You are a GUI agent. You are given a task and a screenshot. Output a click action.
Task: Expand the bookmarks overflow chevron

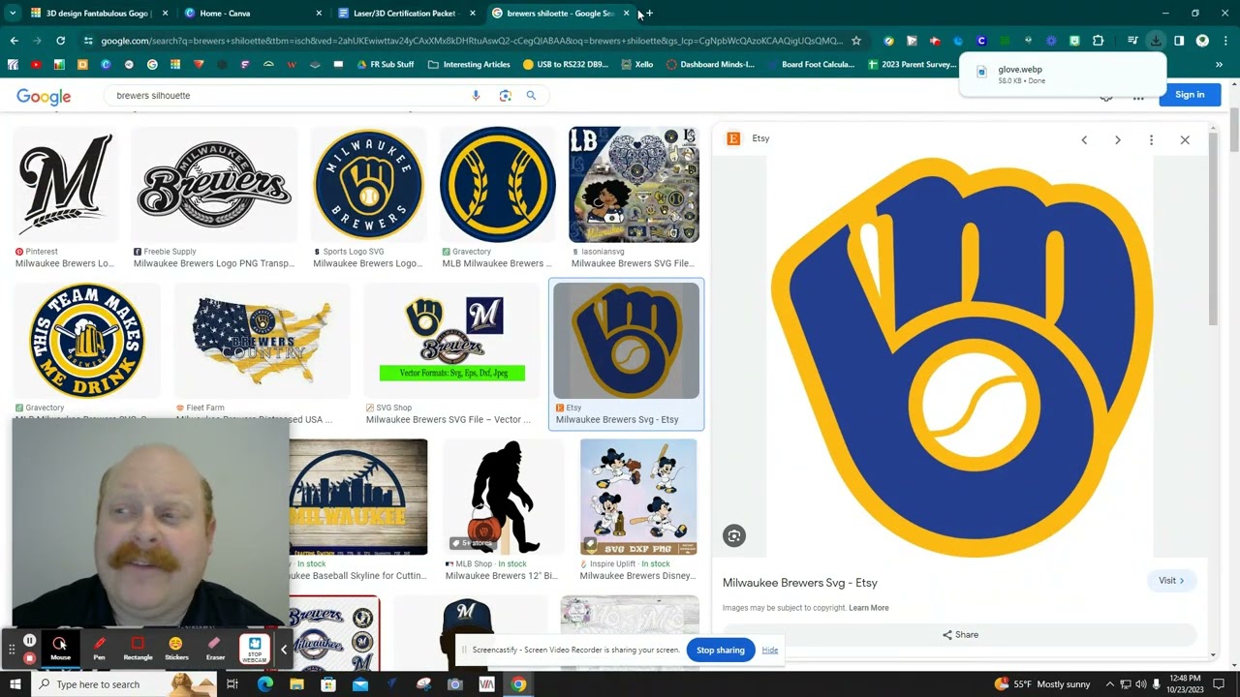[x=1219, y=65]
